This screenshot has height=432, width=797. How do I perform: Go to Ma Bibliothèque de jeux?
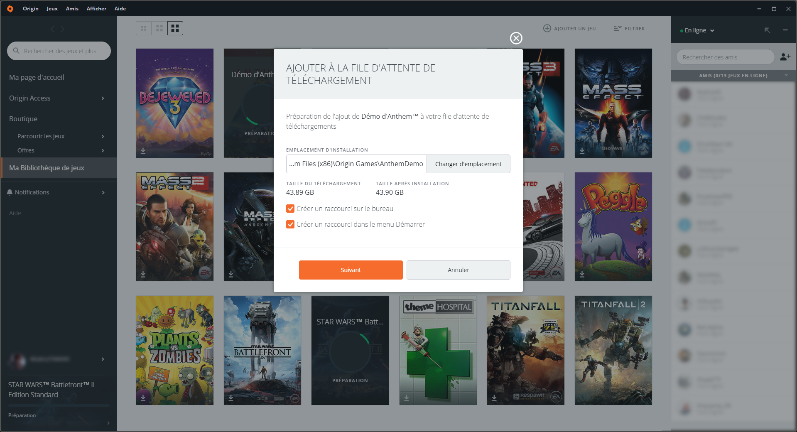coord(59,168)
